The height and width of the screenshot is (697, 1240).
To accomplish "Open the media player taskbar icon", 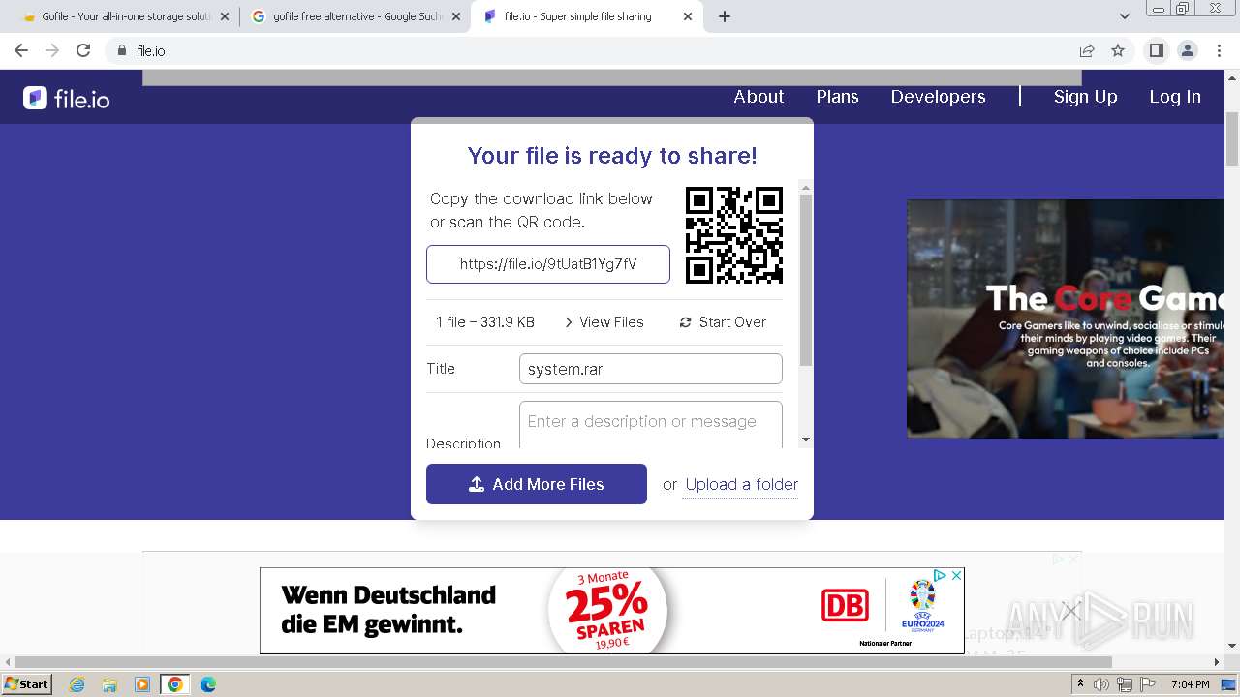I will (142, 684).
